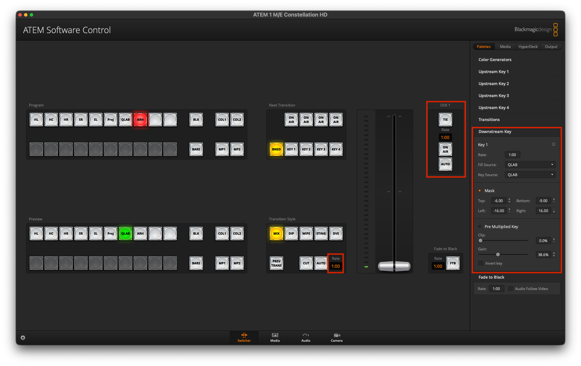Open the settings gear icon
This screenshot has height=366, width=581.
coord(23,338)
